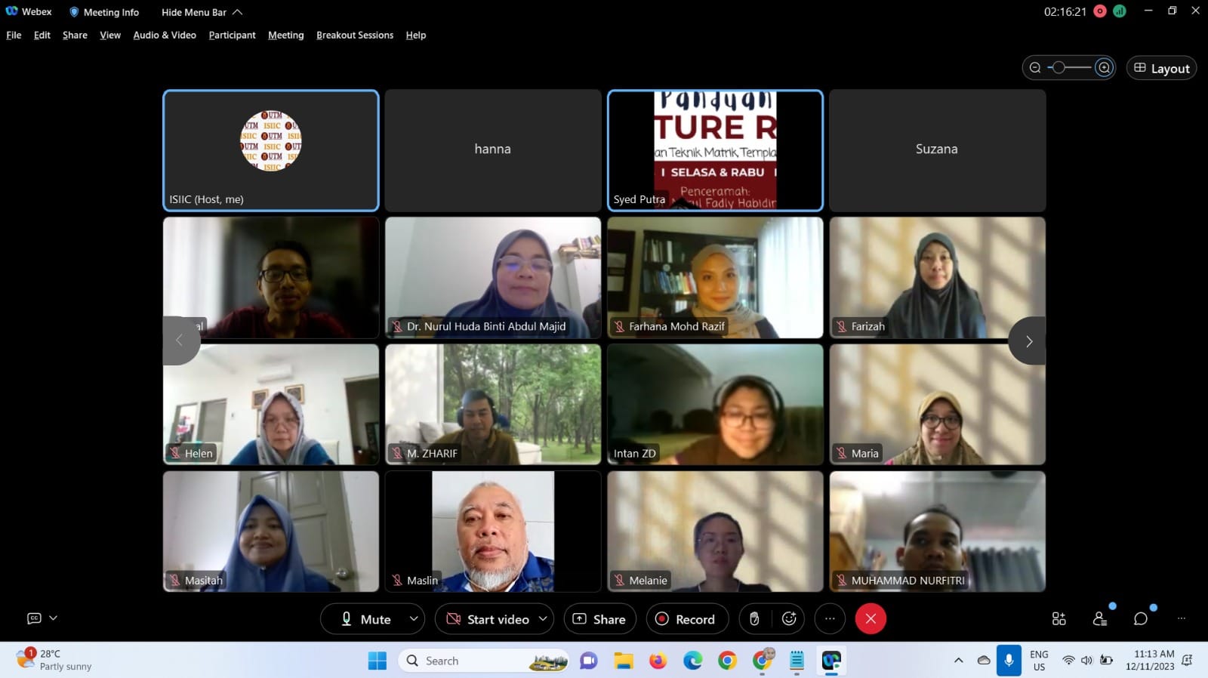The height and width of the screenshot is (678, 1208).
Task: Open the Layout button
Action: (1161, 68)
